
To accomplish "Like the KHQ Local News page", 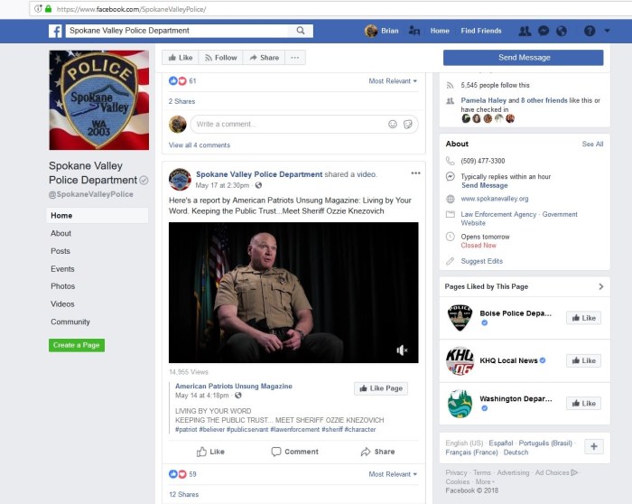I will click(x=583, y=361).
